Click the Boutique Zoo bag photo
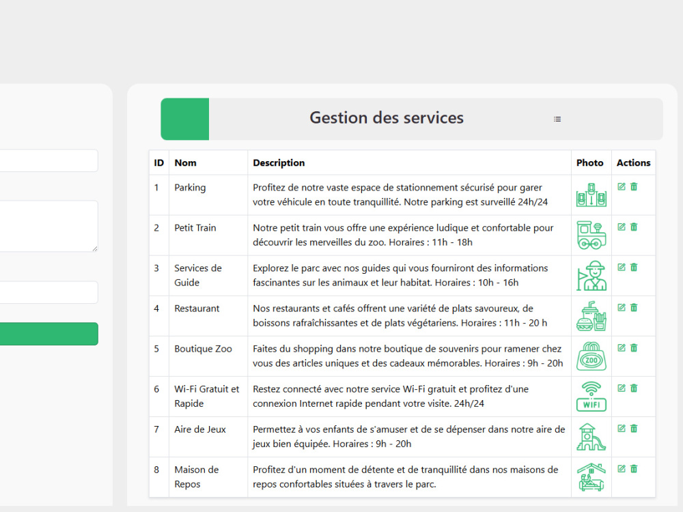Image resolution: width=683 pixels, height=512 pixels. 591,356
